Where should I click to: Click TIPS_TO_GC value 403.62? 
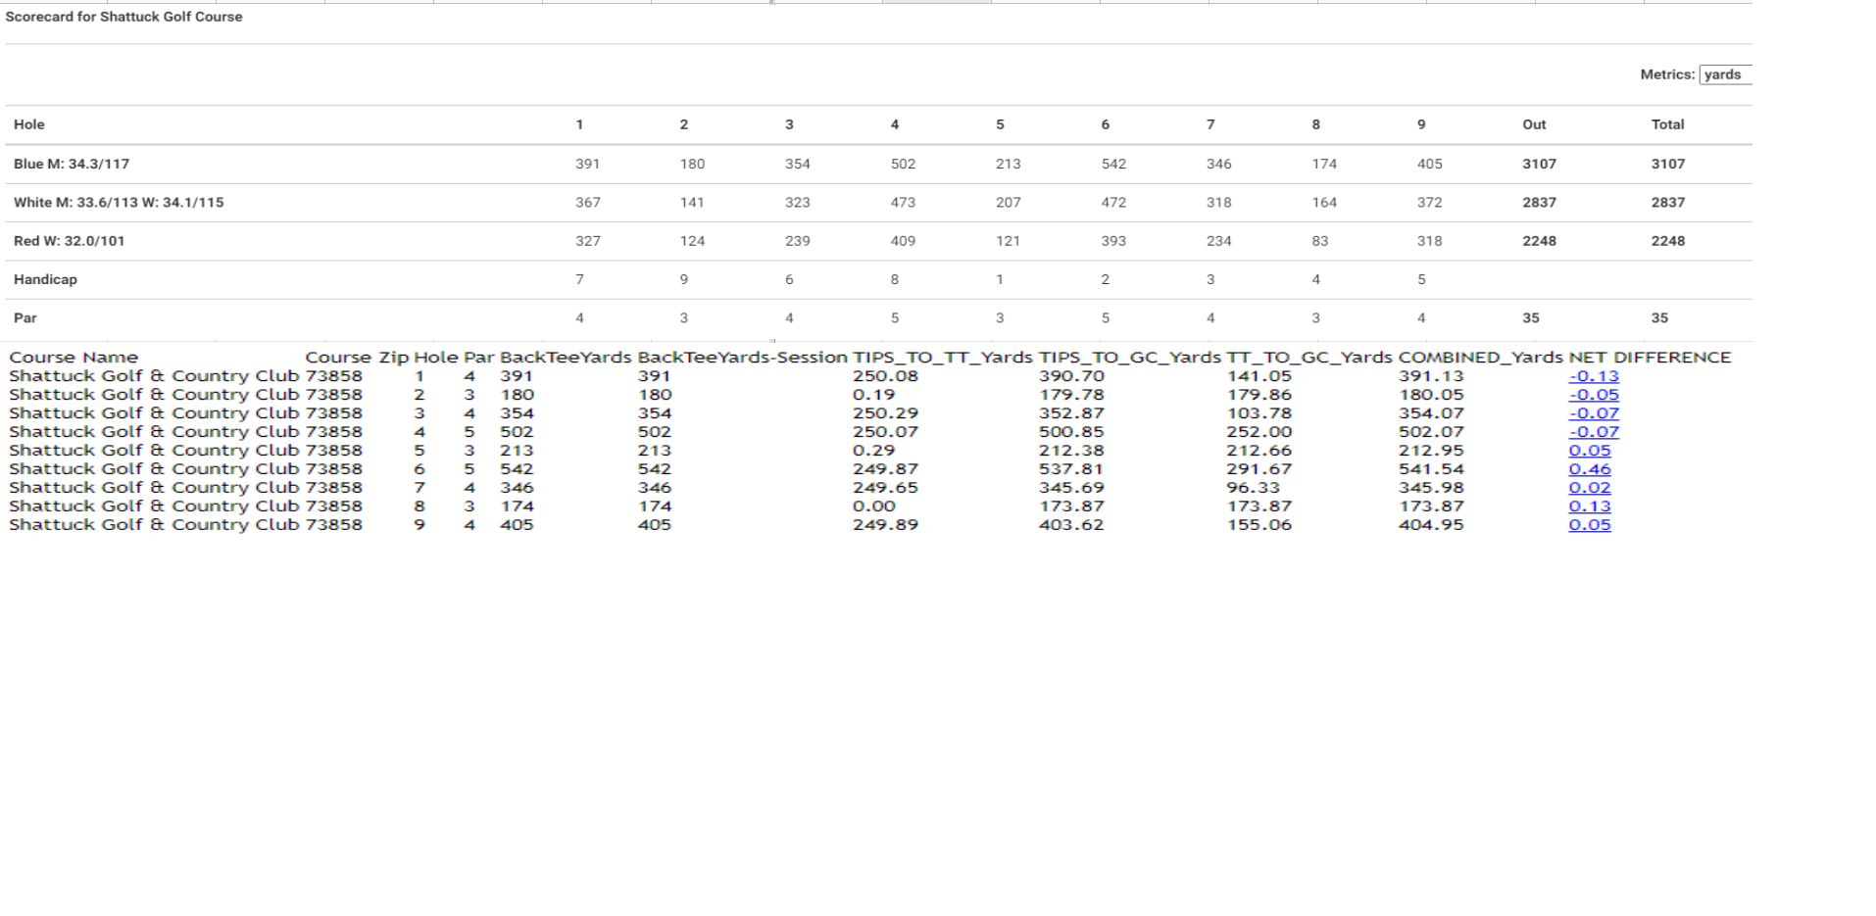coord(1071,525)
